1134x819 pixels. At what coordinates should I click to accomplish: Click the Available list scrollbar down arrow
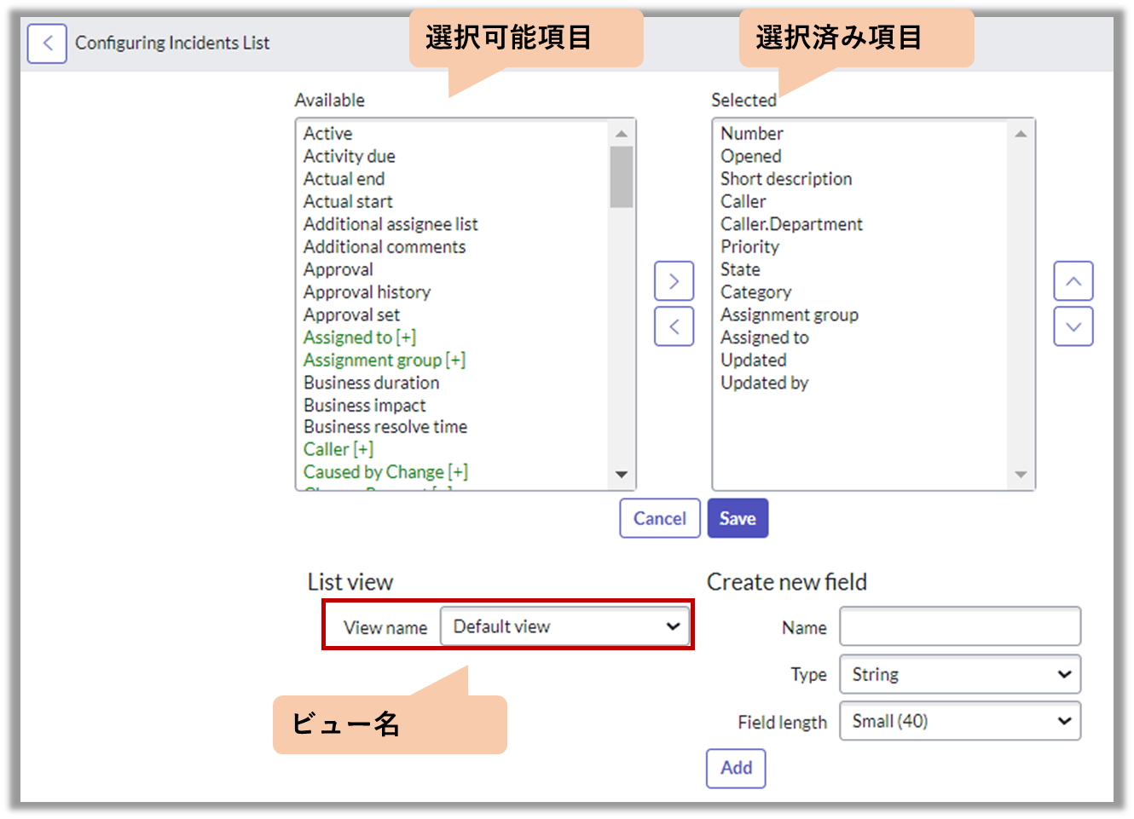(622, 475)
